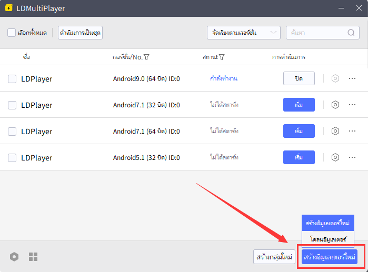Click the ชื่อ column header
Image resolution: width=368 pixels, height=272 pixels.
[26, 57]
